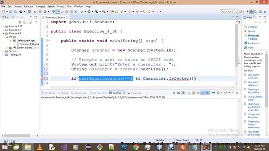Open the Debug button dropdown arrow
This screenshot has width=269, height=151.
coord(85,12)
